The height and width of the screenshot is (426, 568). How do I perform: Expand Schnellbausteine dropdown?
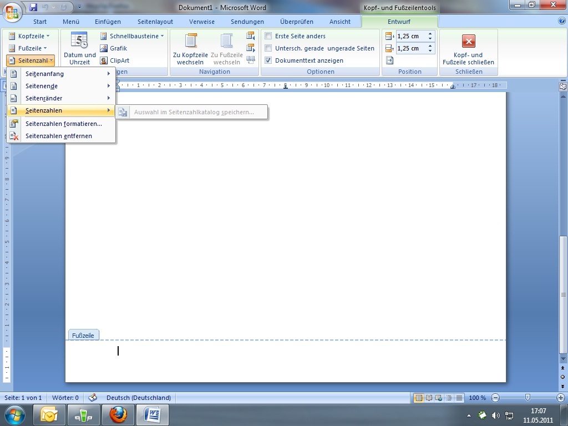[132, 36]
